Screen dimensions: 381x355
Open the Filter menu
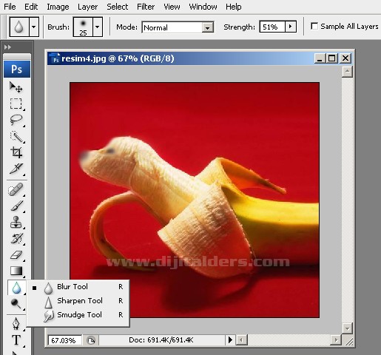146,7
